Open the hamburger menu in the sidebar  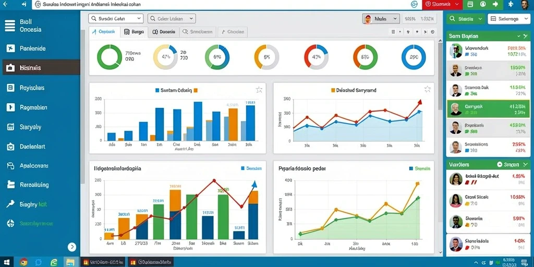(10, 26)
